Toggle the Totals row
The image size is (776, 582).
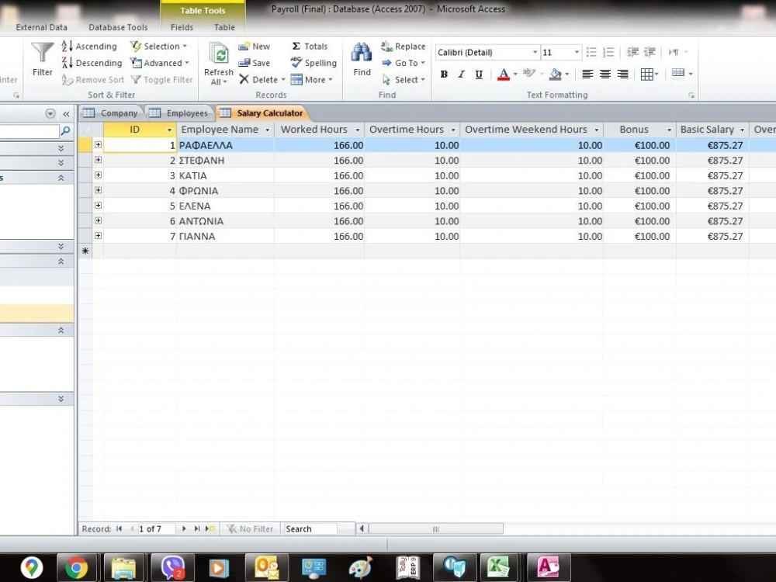pyautogui.click(x=310, y=46)
